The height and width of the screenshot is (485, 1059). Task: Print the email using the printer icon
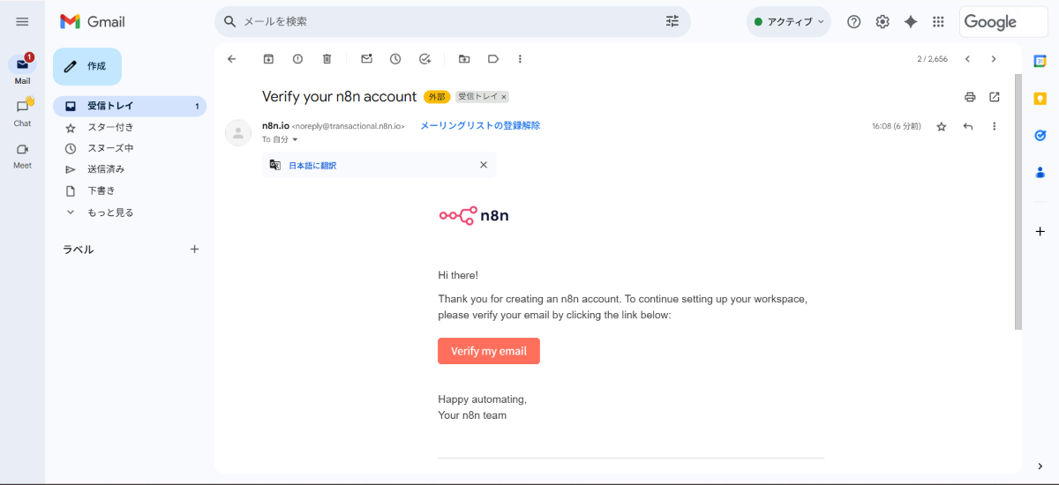[x=970, y=97]
